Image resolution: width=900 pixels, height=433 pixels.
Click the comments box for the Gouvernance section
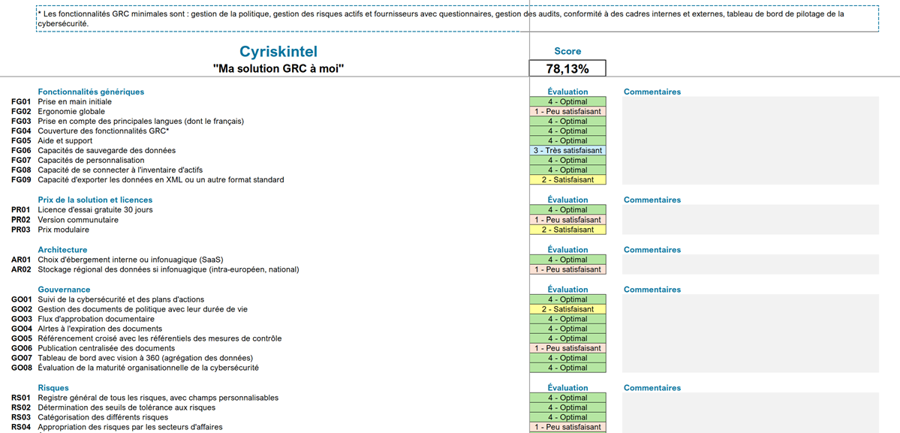750,333
